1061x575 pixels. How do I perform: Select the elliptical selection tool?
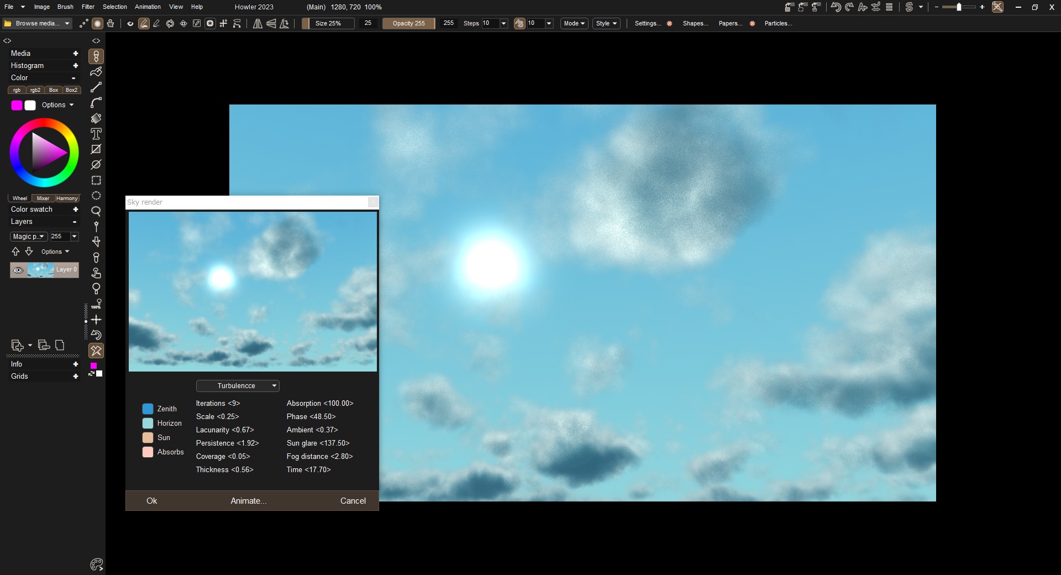(x=96, y=196)
